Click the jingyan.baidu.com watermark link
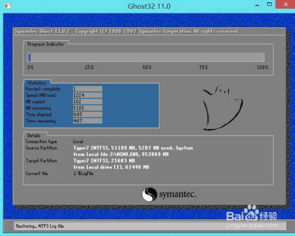The image size is (295, 236). [x=253, y=225]
